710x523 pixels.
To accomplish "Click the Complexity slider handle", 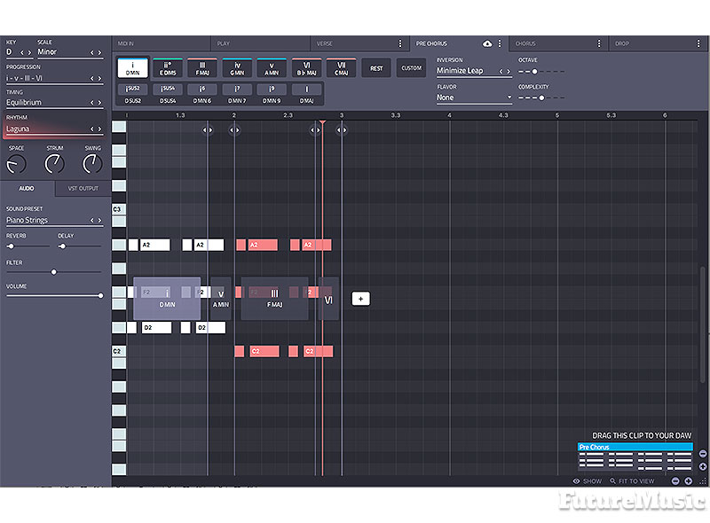I will click(x=541, y=98).
